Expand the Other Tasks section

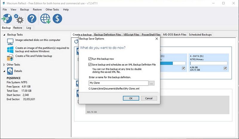pos(4,65)
